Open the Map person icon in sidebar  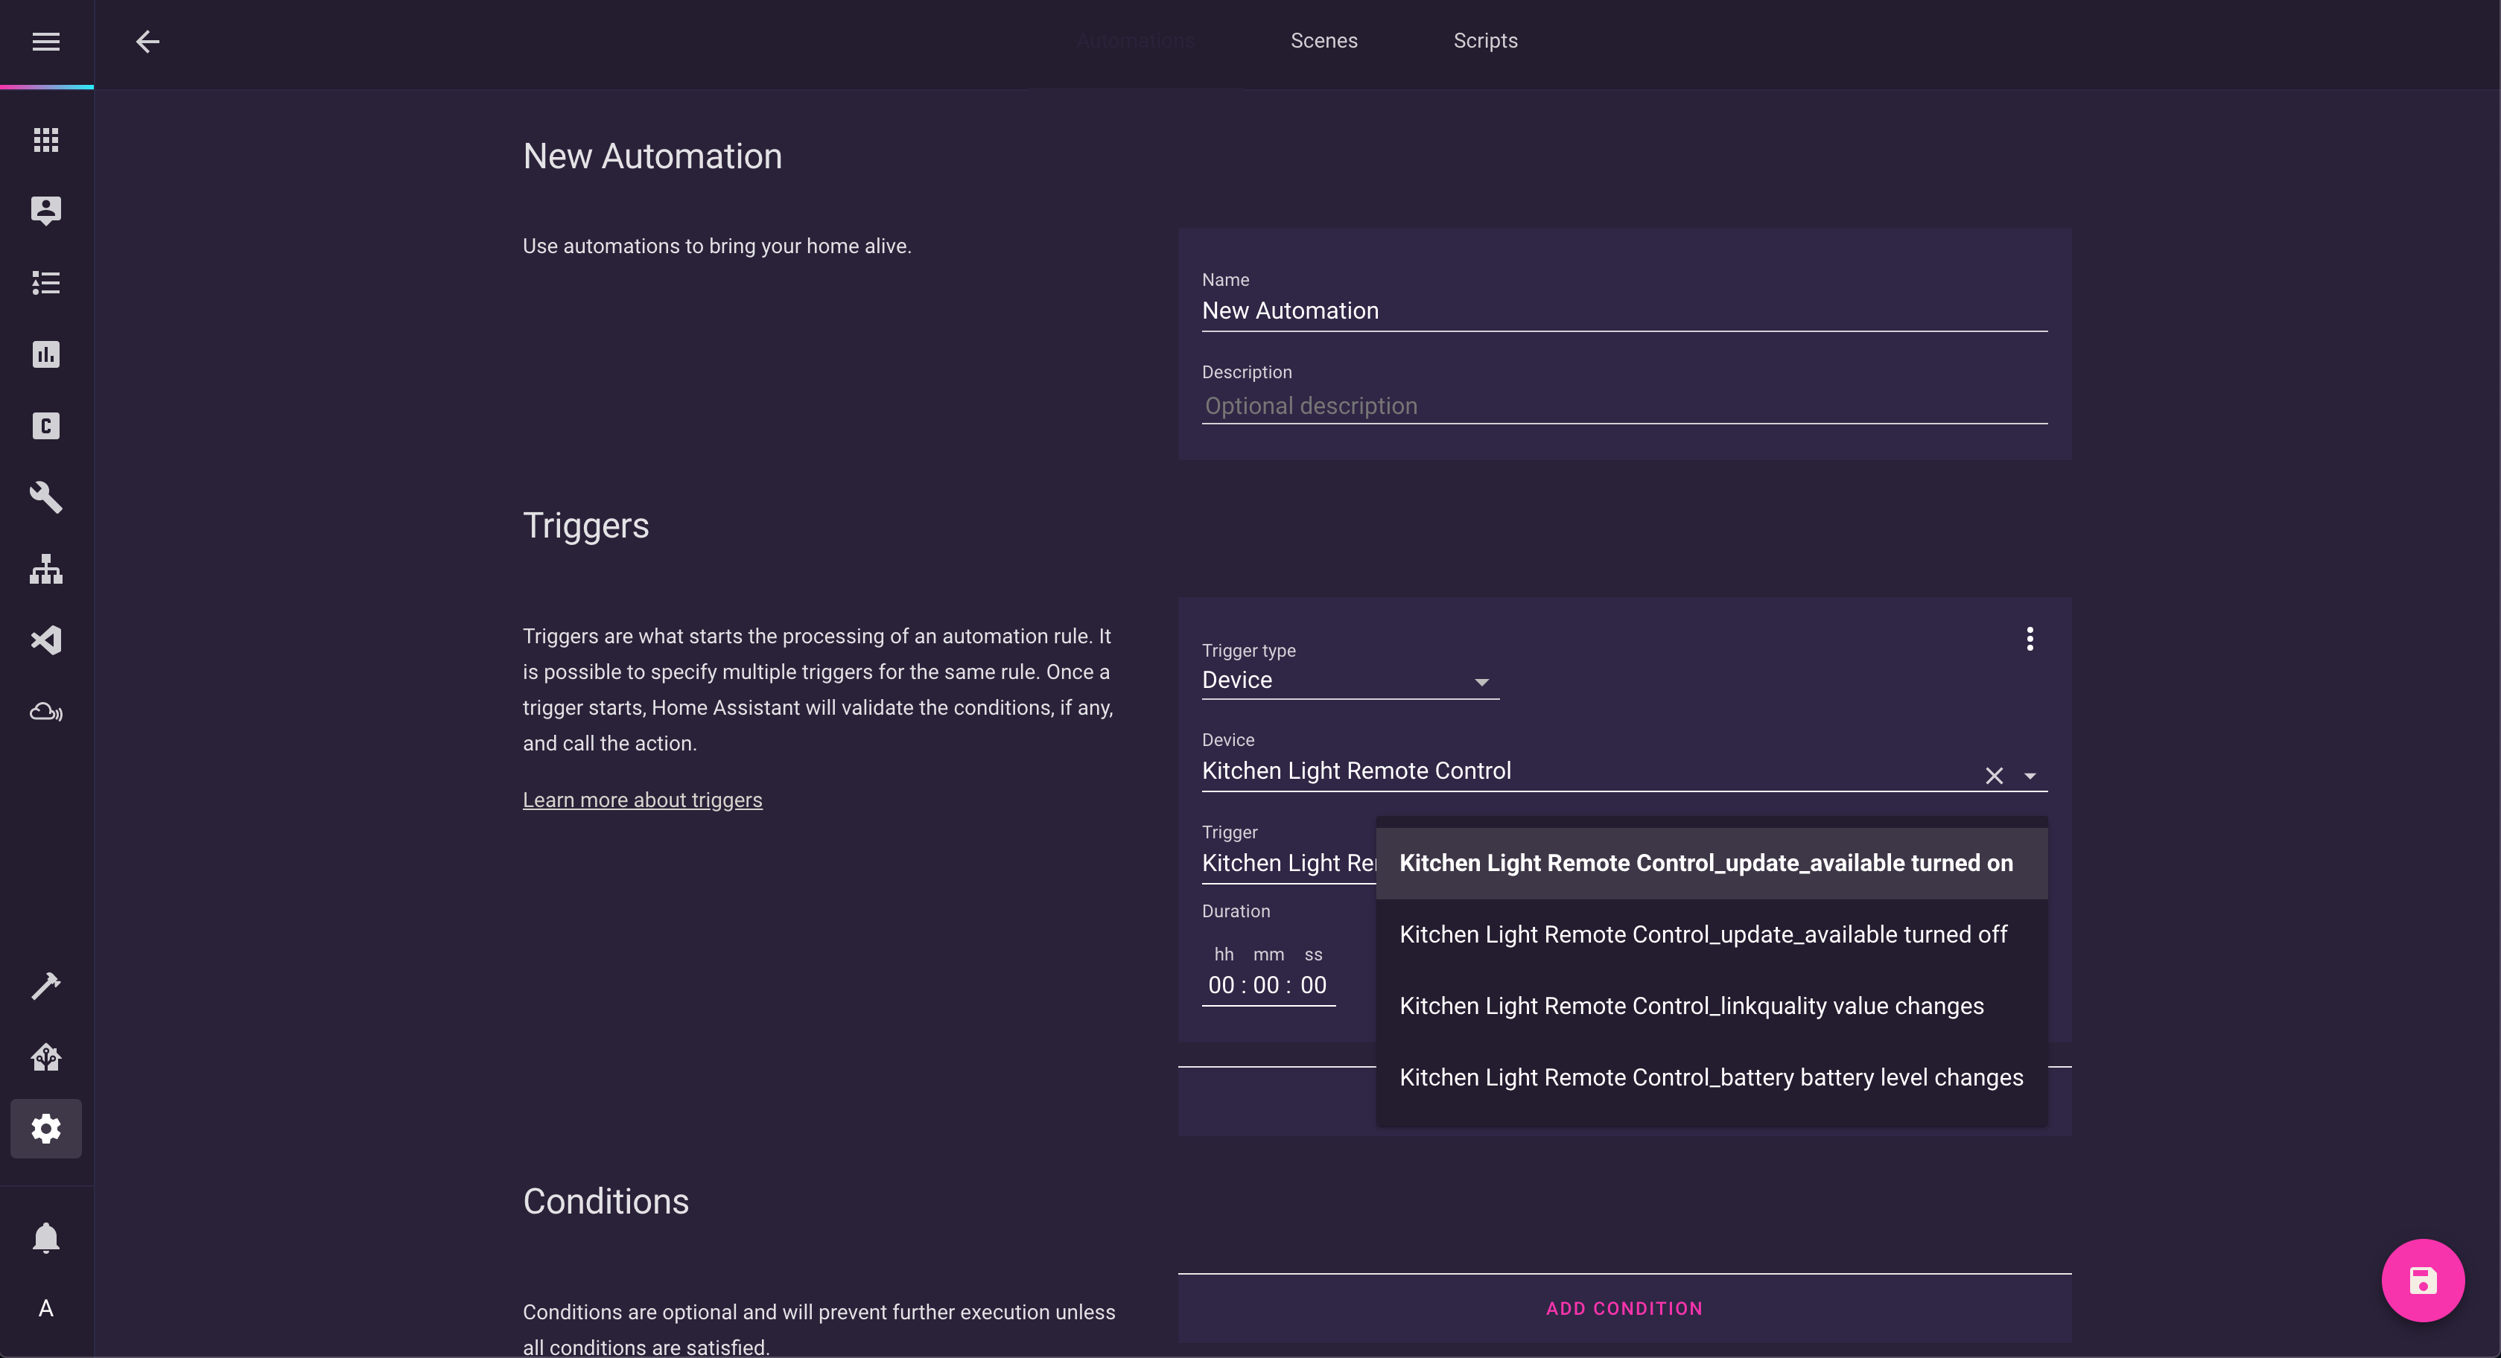45,211
